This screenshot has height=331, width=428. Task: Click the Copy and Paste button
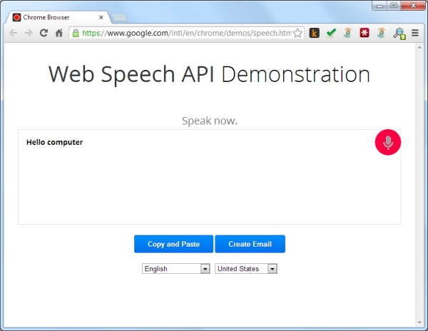173,244
